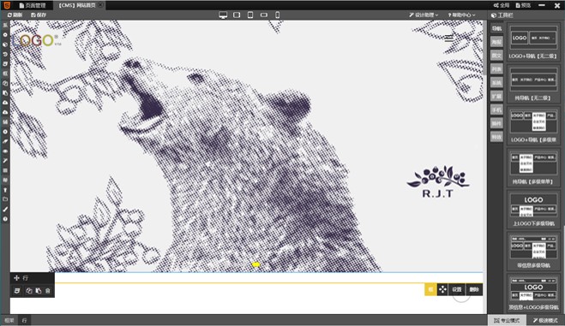The height and width of the screenshot is (326, 565).
Task: Switch to the phone portrait preview icon
Action: (278, 15)
